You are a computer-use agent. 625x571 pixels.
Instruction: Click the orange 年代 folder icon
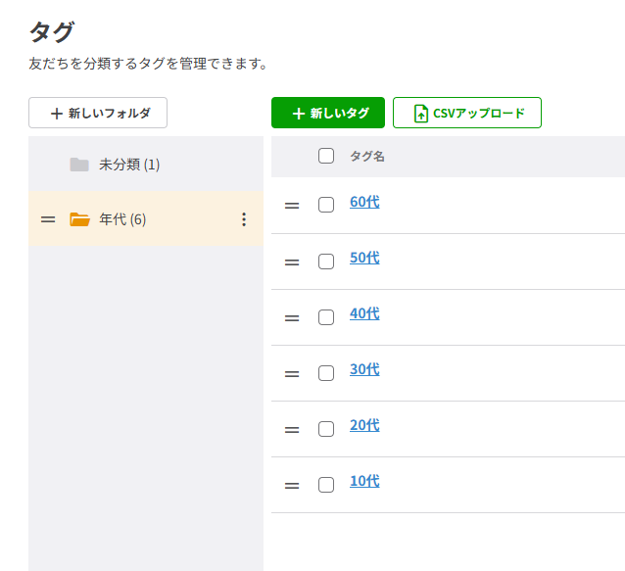[79, 219]
